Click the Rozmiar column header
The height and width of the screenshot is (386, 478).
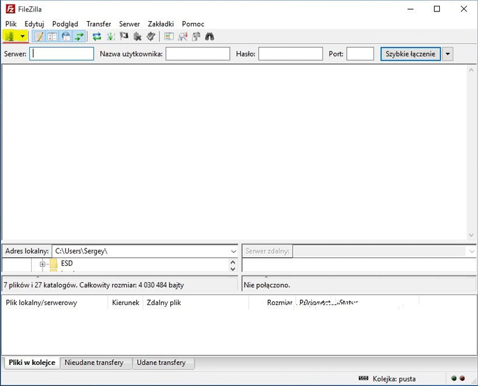(x=272, y=303)
